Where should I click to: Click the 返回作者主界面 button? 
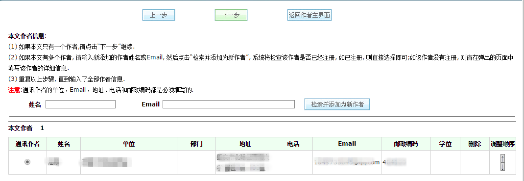tap(310, 15)
